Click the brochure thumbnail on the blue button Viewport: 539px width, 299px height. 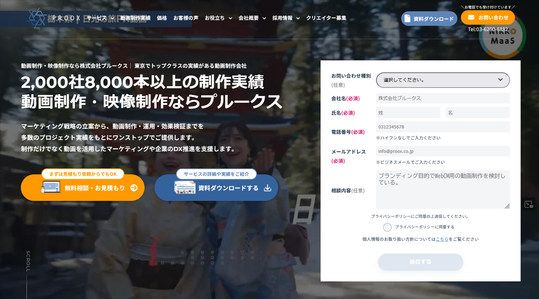pos(184,187)
